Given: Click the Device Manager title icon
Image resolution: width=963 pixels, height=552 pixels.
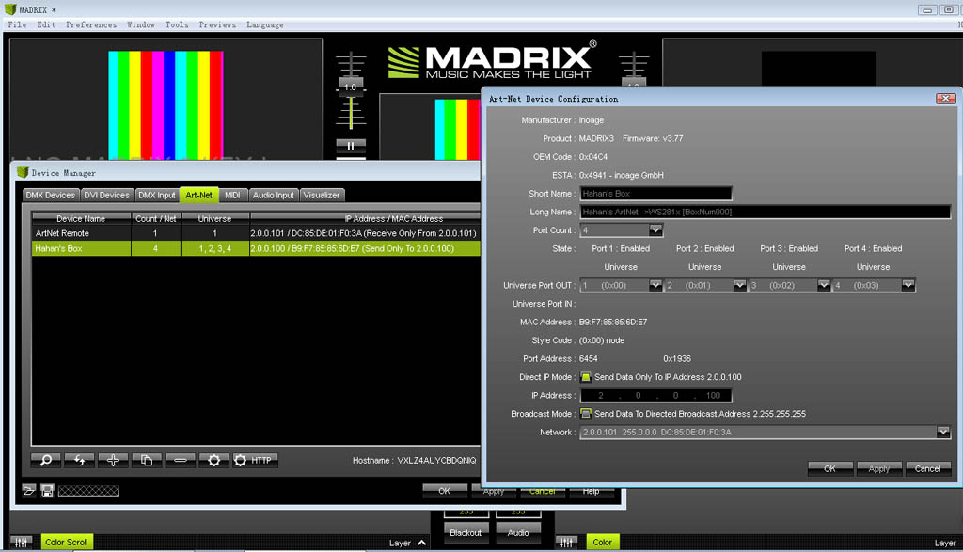Looking at the screenshot, I should (x=23, y=172).
